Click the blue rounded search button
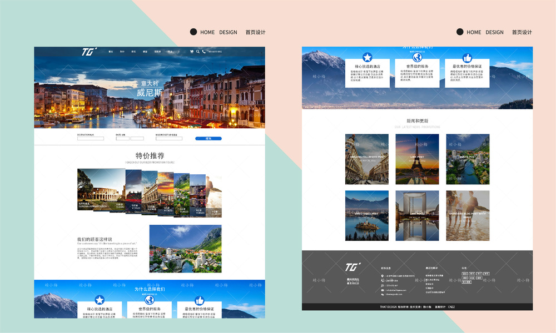556x333 pixels. pos(209,139)
